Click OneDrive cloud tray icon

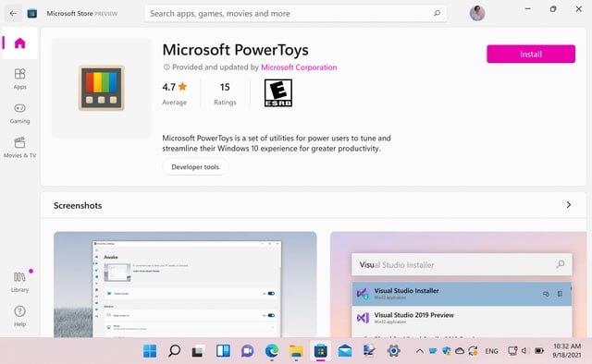pos(460,351)
